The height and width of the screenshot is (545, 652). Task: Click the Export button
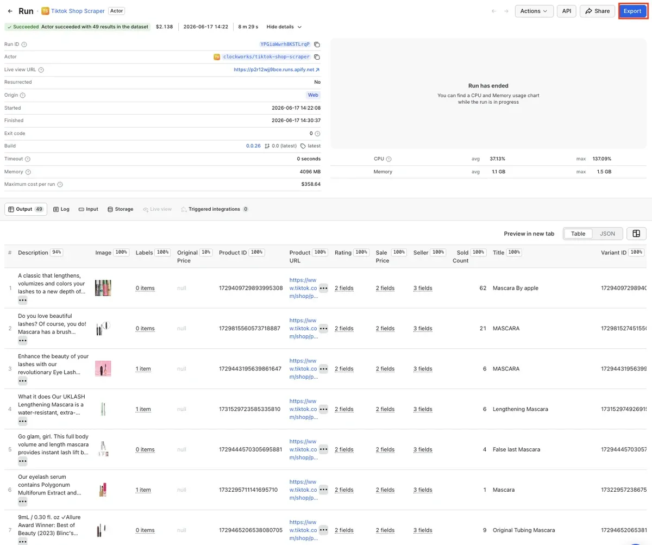(x=632, y=11)
